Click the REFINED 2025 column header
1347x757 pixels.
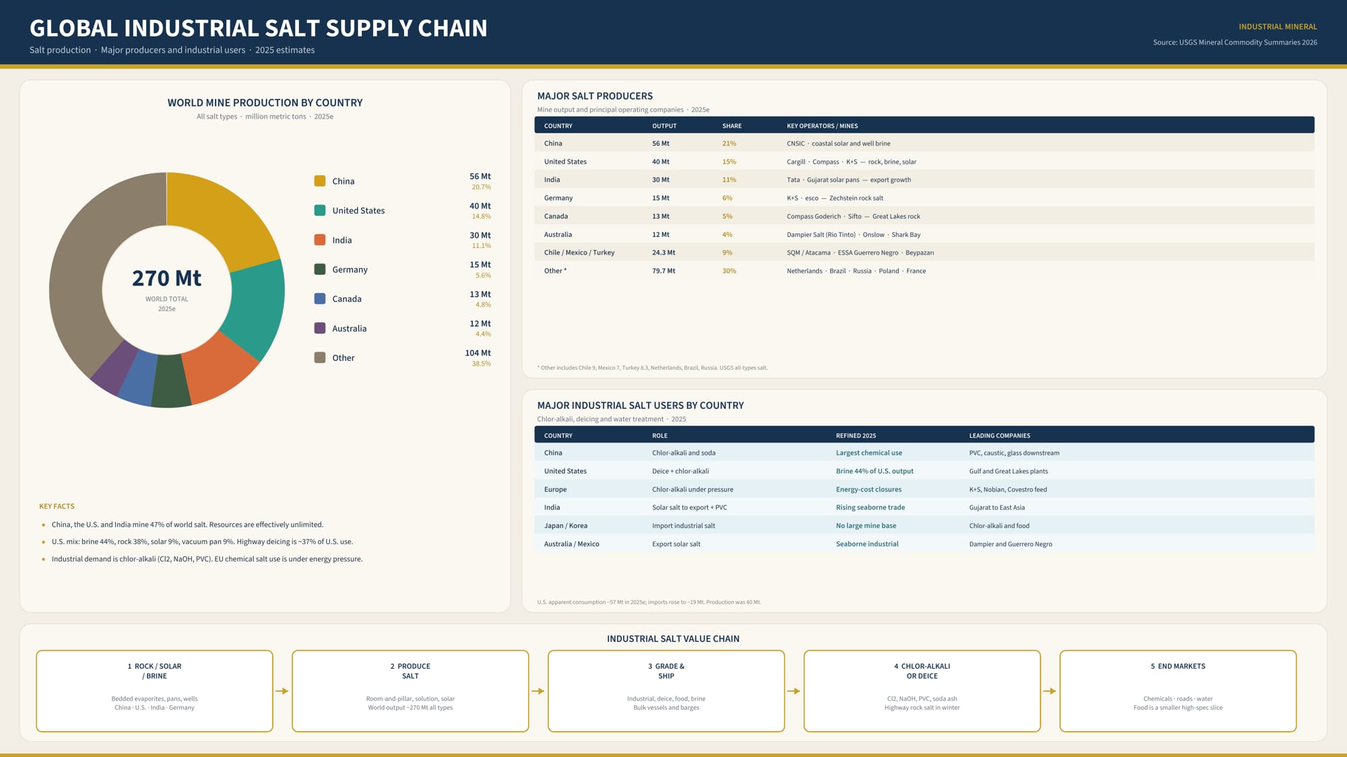pos(856,436)
